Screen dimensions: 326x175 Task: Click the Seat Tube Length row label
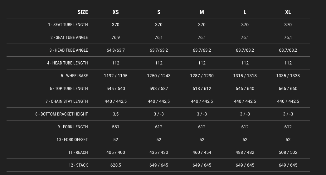(x=68, y=25)
